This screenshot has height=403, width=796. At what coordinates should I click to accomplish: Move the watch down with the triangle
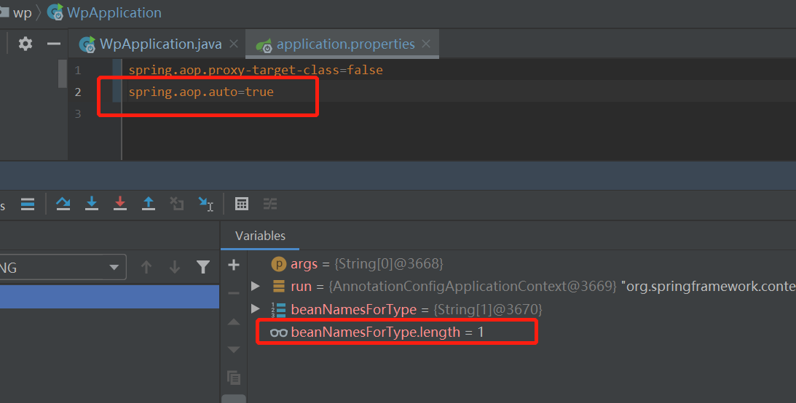[x=234, y=349]
